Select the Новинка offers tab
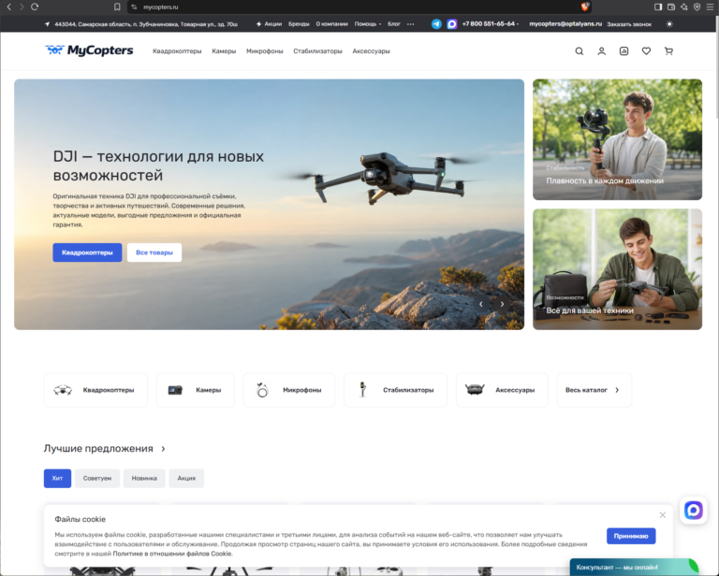This screenshot has height=576, width=719. click(144, 478)
